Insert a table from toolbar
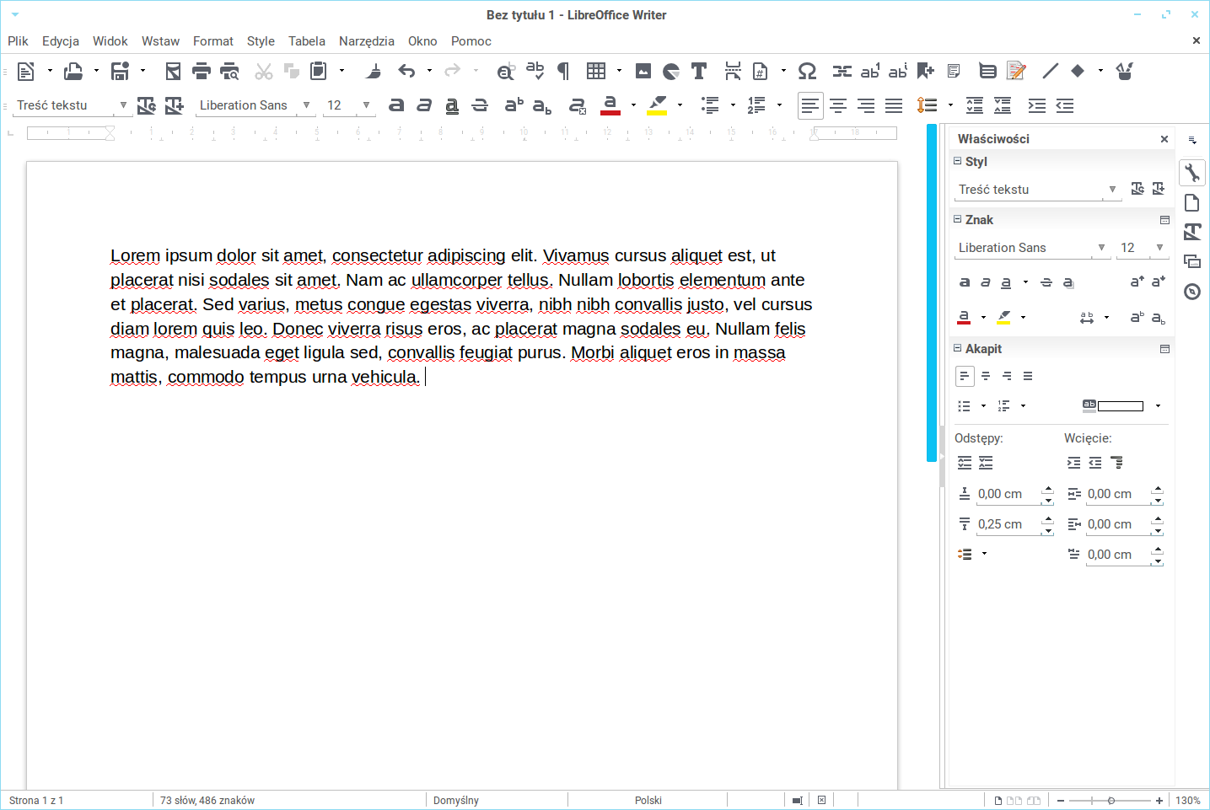 click(x=596, y=71)
